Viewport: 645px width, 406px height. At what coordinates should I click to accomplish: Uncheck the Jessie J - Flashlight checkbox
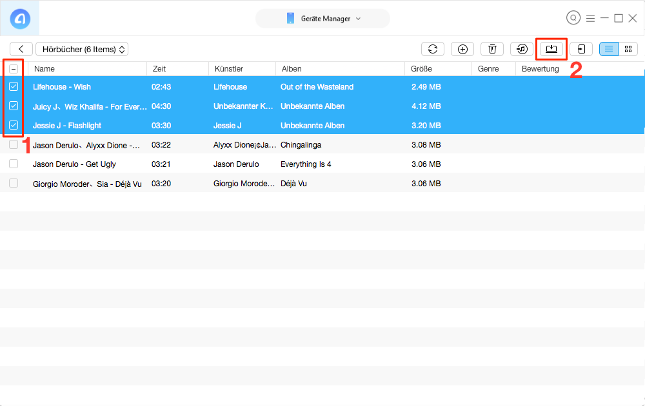(14, 125)
